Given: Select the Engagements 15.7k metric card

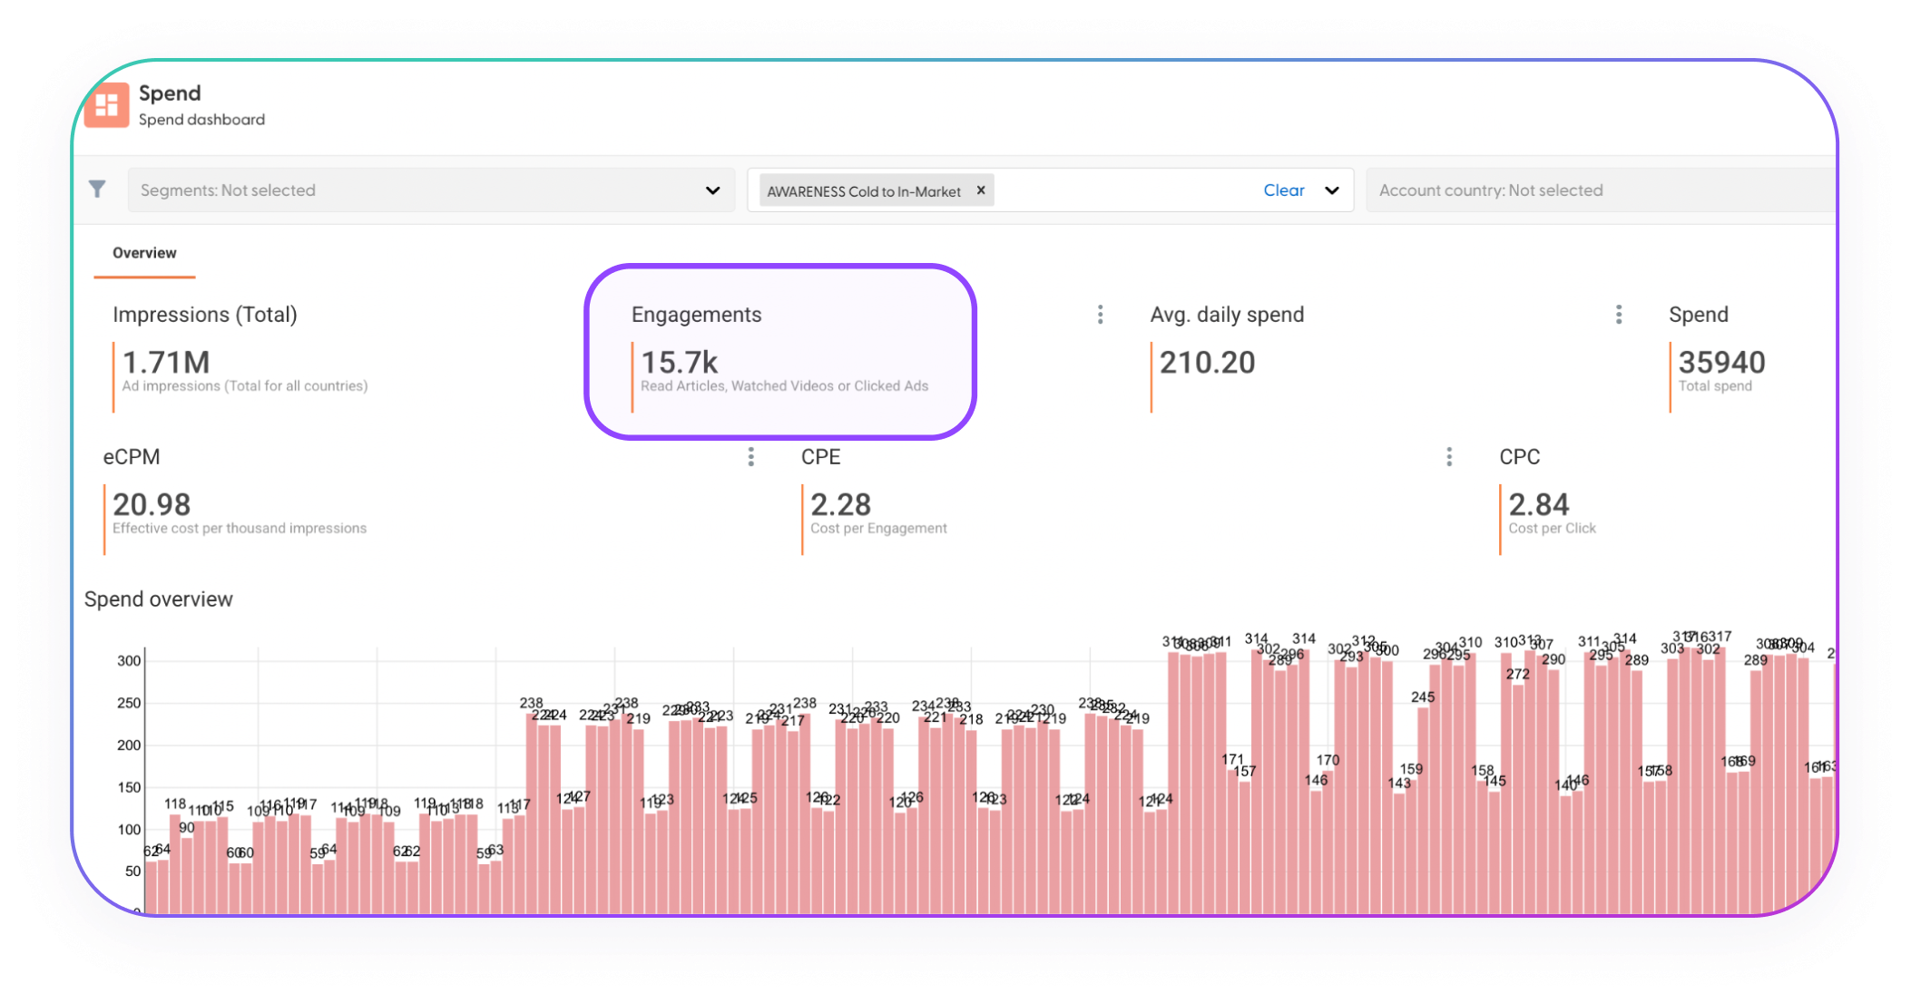Looking at the screenshot, I should click(x=780, y=352).
